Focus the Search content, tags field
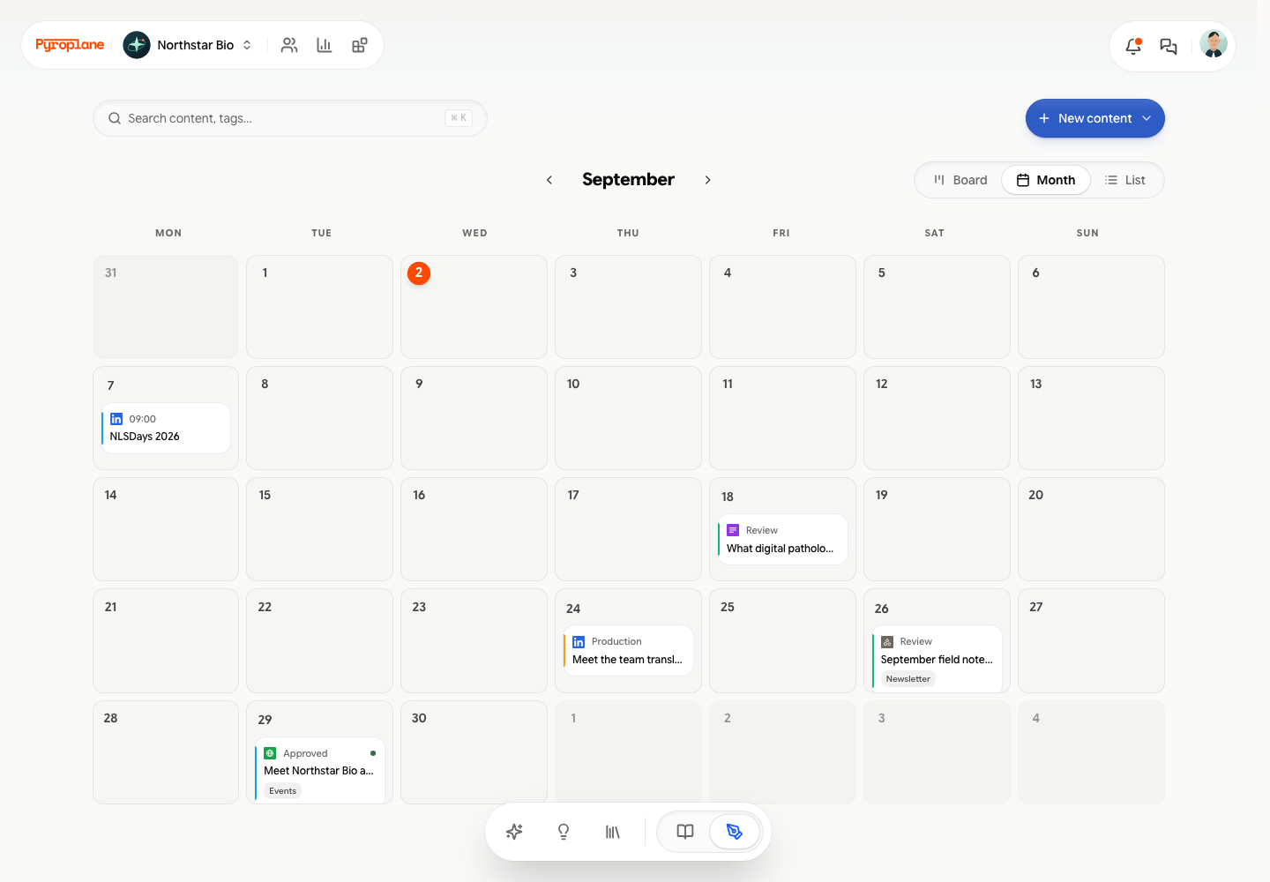 click(x=290, y=118)
